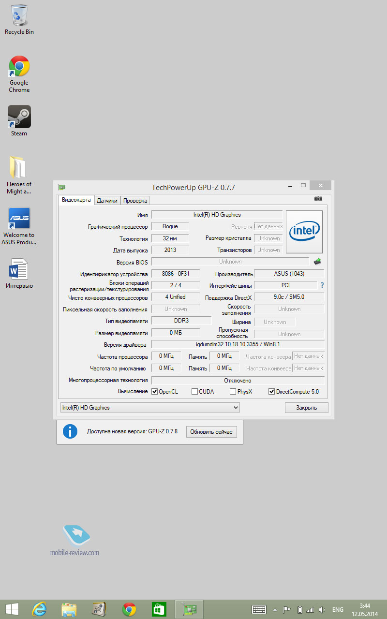
Task: Click the screenshot camera icon in GPU-Z
Action: pyautogui.click(x=318, y=199)
